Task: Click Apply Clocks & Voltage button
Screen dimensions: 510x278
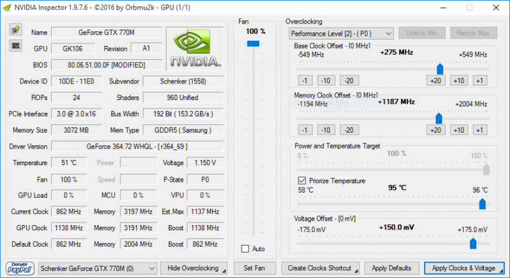Action: click(464, 268)
